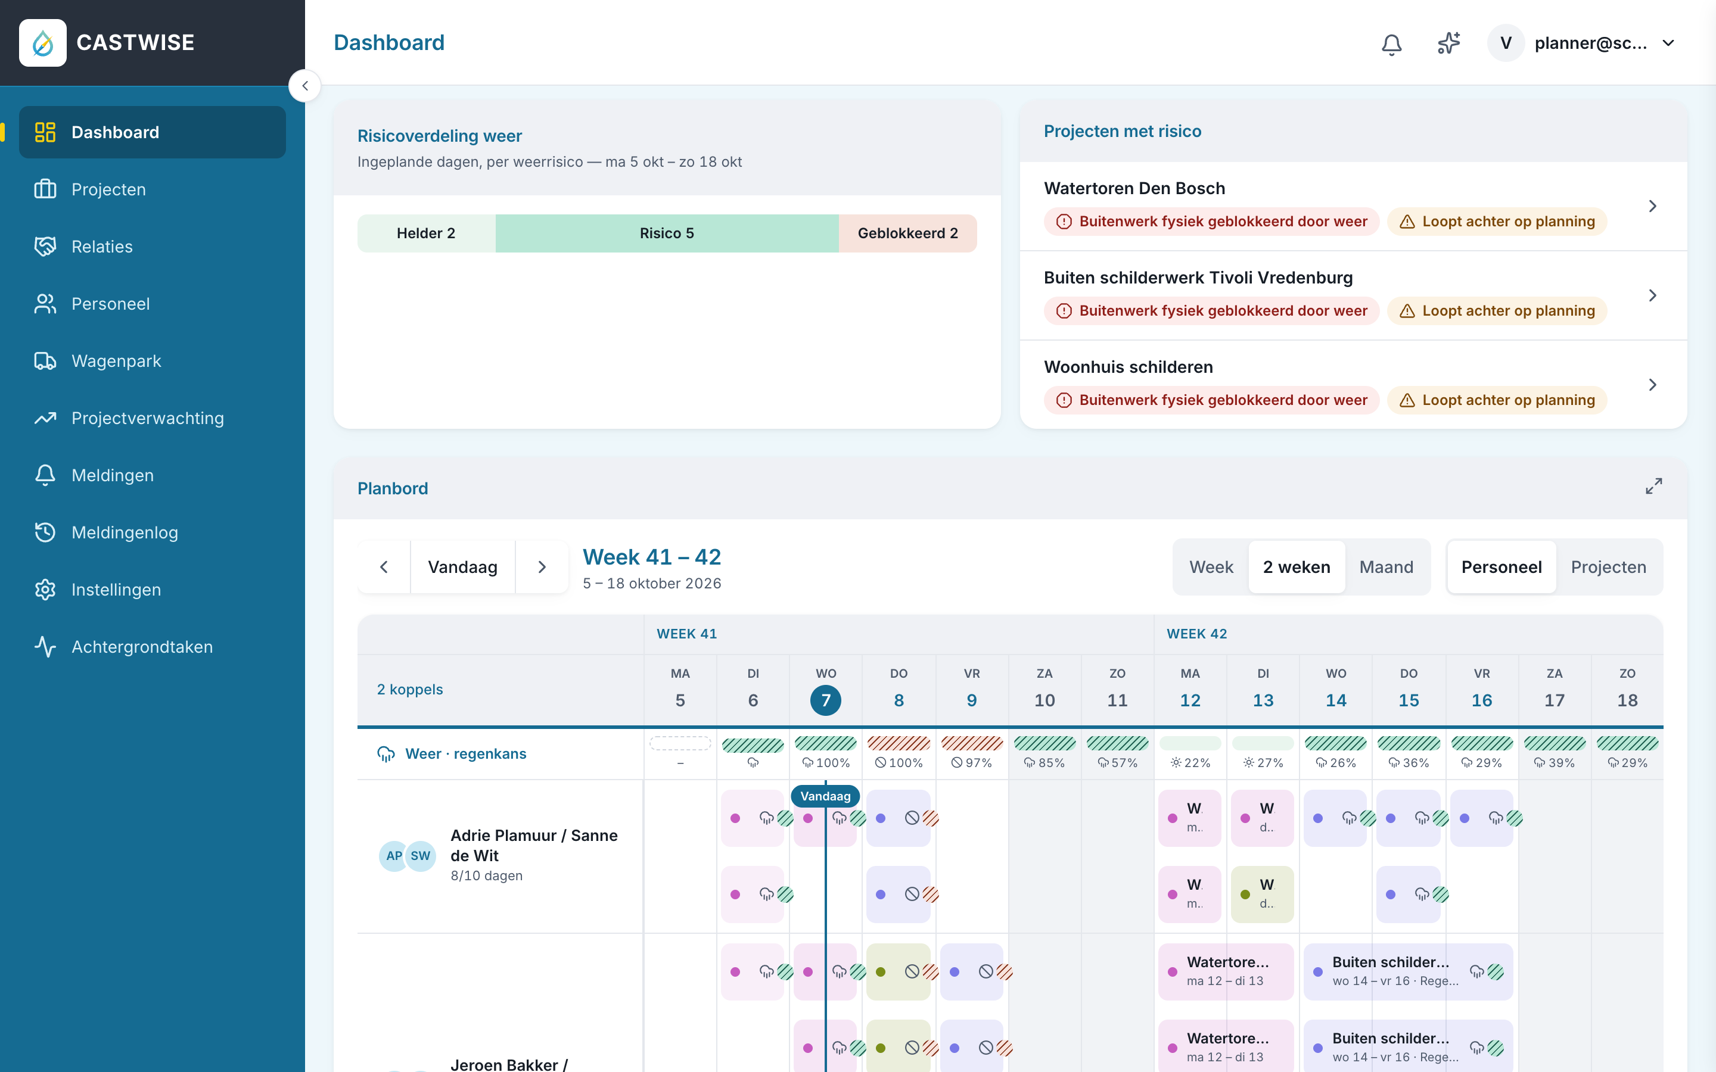
Task: Click Buitenwerk geblokkeerd badge for Watertoren Den Bosch
Action: coord(1211,221)
